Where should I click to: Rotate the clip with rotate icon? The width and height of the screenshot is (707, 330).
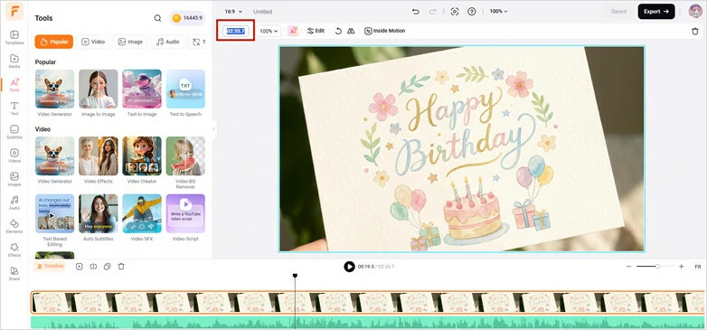pos(338,31)
